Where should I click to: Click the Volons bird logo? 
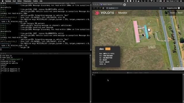click(97, 13)
